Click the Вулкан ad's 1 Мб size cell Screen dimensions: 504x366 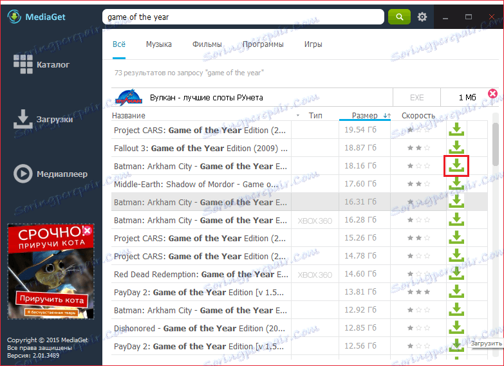[x=467, y=98]
